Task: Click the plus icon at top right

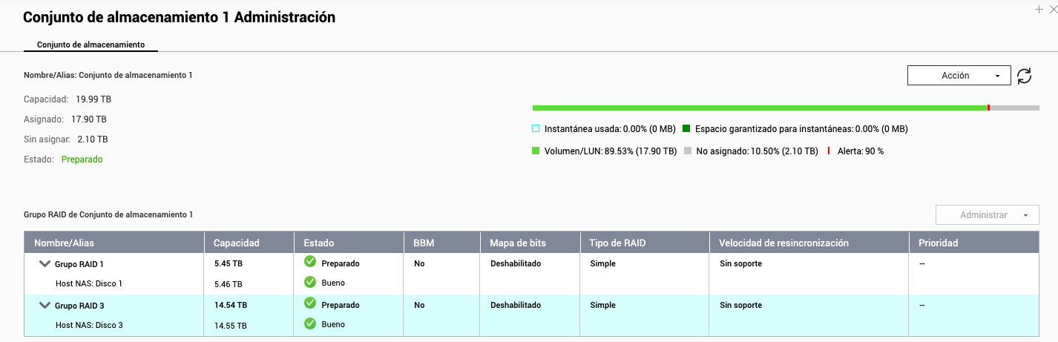Action: [1039, 9]
